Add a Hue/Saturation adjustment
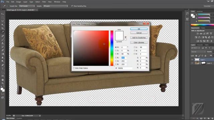 tap(196, 37)
